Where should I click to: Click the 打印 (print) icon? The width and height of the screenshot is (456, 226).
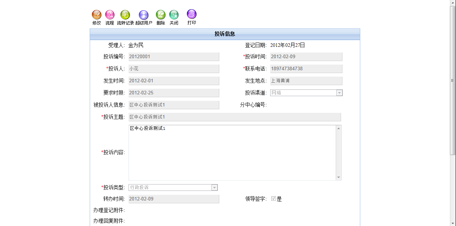tap(192, 15)
